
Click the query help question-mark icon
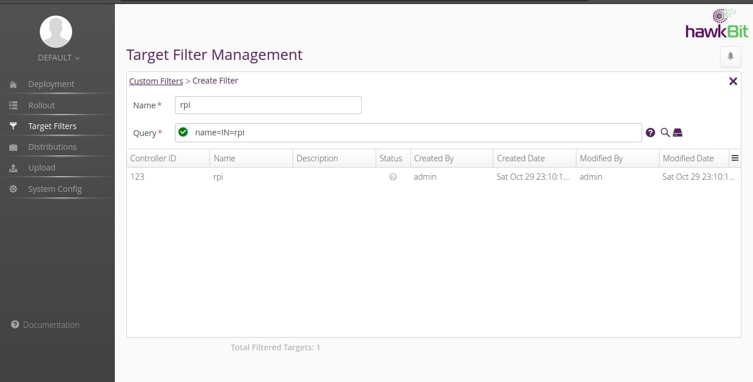click(x=650, y=132)
